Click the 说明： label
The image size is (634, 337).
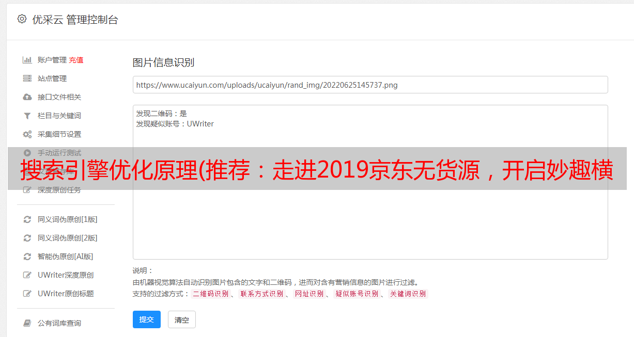tap(143, 270)
